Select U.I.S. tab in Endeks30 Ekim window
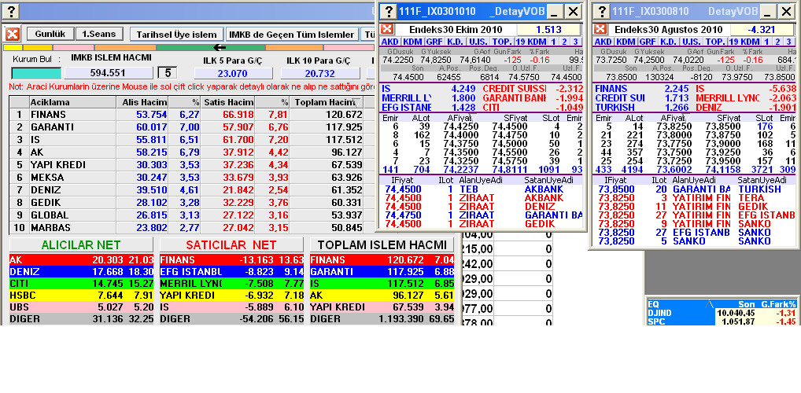 478,42
